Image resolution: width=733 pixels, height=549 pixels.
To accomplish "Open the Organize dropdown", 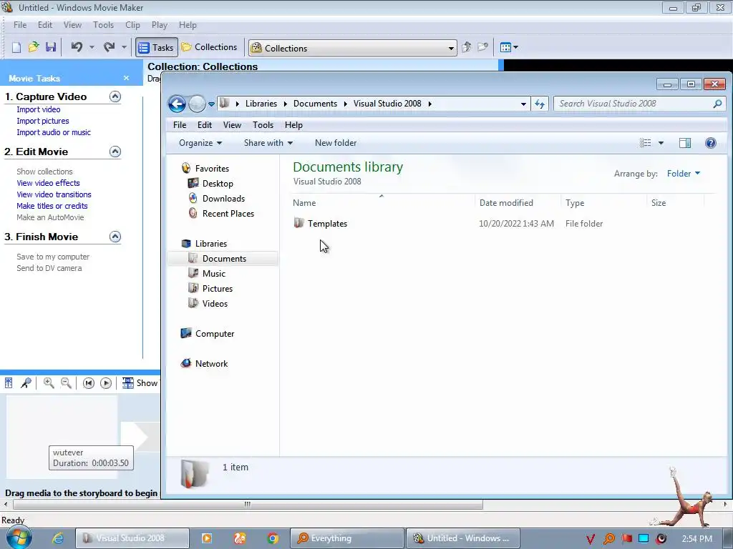I will point(200,143).
